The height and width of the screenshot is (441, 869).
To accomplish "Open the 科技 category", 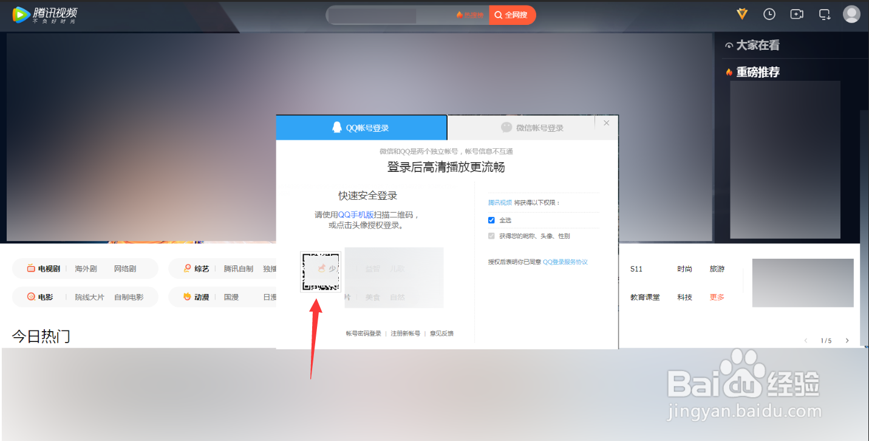I will click(x=685, y=297).
